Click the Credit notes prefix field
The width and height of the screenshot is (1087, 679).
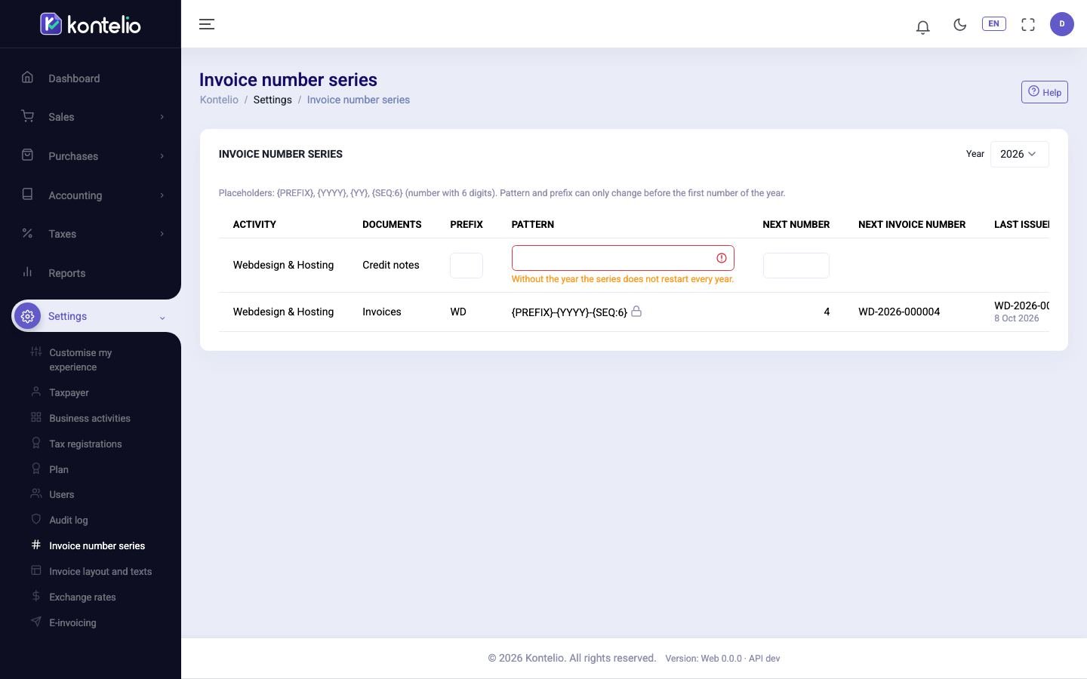[467, 266]
